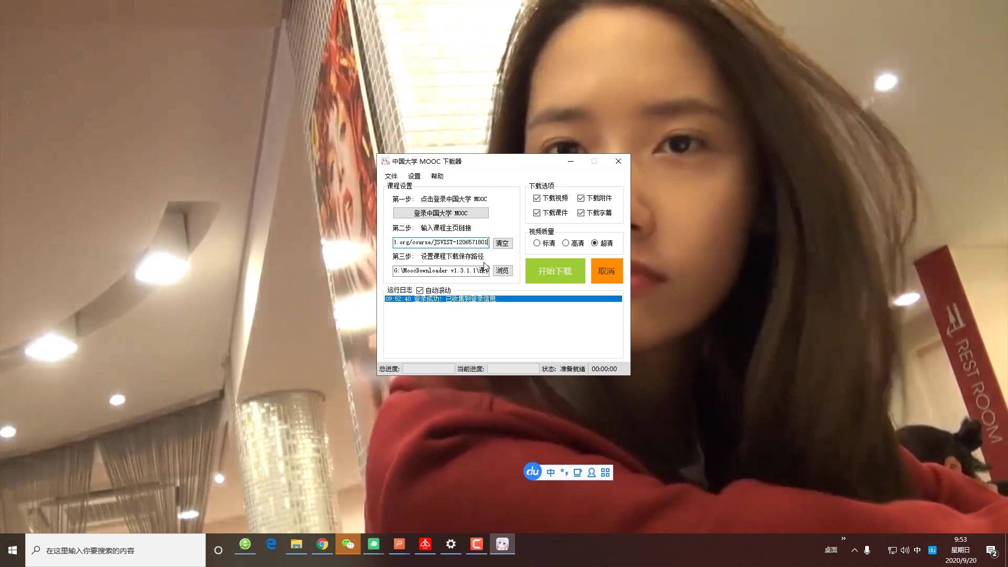The height and width of the screenshot is (567, 1008).
Task: Click Baidu IME du logo on floating bar
Action: (x=532, y=471)
